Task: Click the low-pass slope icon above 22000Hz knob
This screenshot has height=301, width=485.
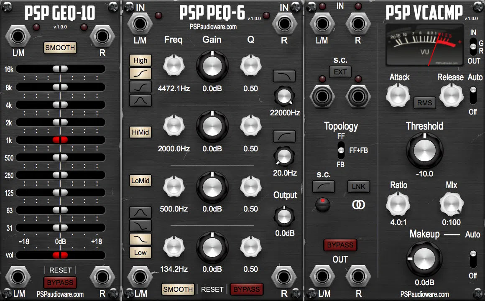Action: coord(284,76)
